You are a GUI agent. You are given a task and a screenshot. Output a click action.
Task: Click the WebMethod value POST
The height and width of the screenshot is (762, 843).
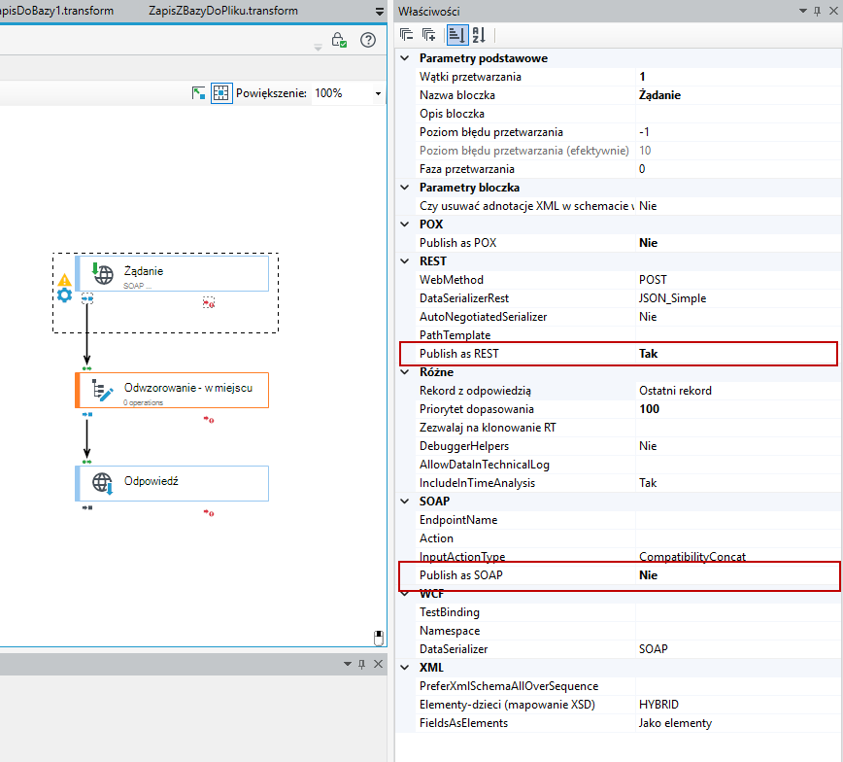pyautogui.click(x=653, y=280)
